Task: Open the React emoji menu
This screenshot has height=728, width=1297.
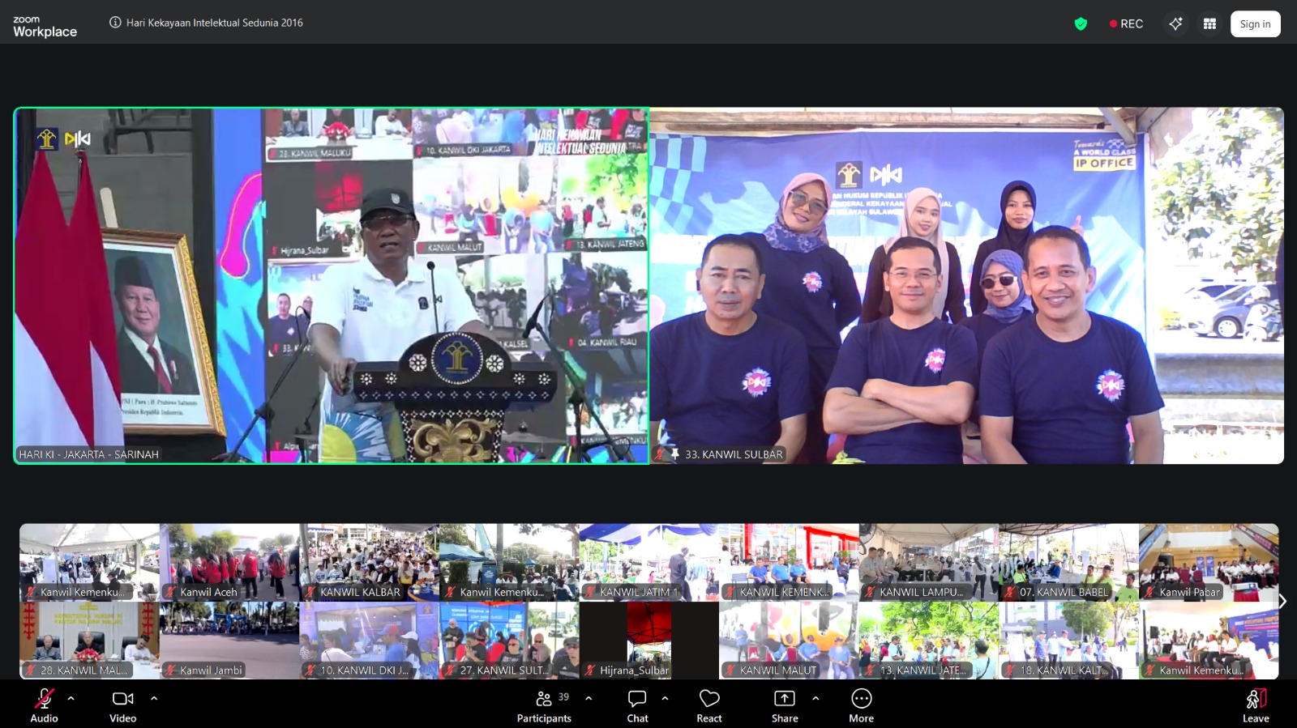Action: pyautogui.click(x=709, y=705)
